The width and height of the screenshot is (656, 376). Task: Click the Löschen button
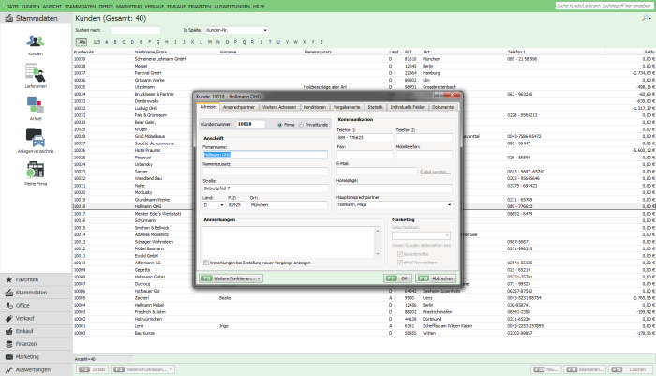[631, 369]
